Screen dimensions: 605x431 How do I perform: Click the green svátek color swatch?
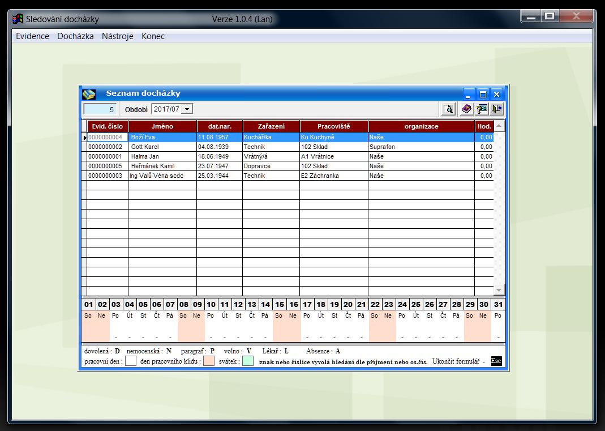click(248, 361)
